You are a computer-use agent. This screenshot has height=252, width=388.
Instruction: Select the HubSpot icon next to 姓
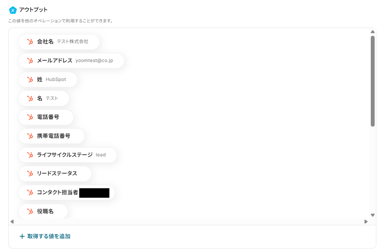click(x=30, y=79)
